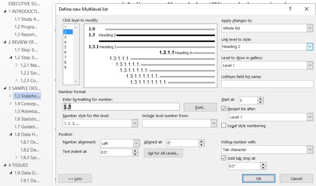Collapse 4 TISSUES heading in navigation pane
The image size is (316, 186).
click(5, 165)
